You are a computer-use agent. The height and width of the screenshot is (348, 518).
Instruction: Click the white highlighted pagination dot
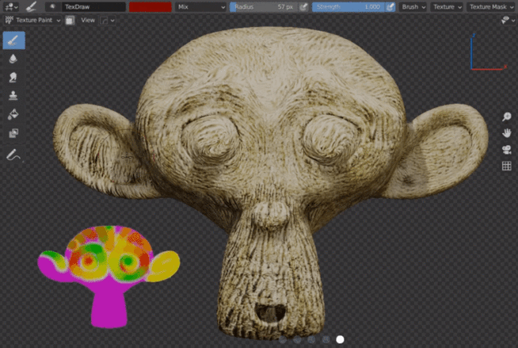[340, 339]
